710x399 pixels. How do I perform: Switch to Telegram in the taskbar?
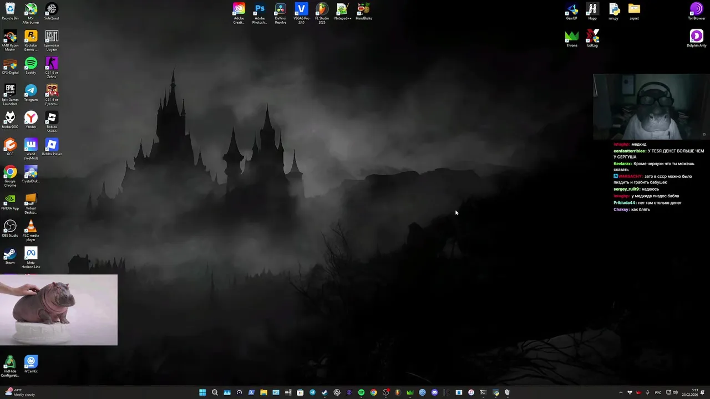312,392
